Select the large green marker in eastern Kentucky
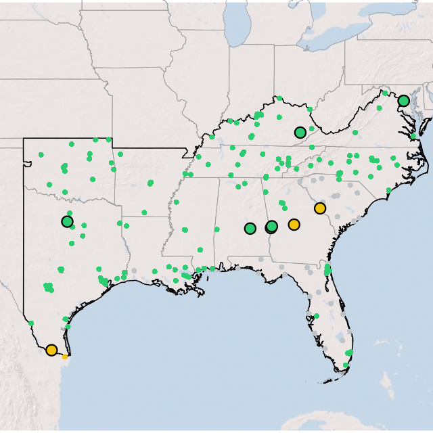 300,133
